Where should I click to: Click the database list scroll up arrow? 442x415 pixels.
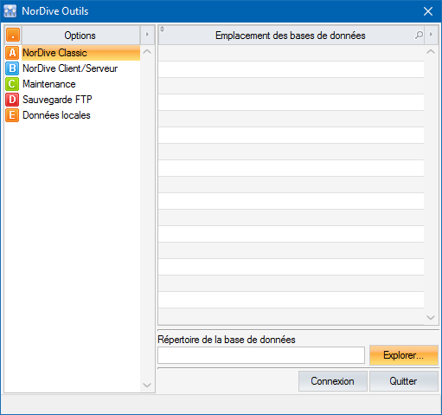tap(431, 52)
